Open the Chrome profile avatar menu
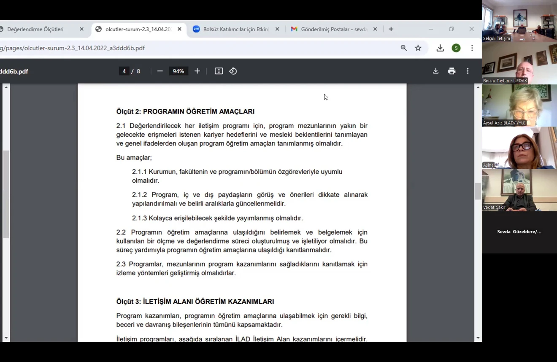Screen dimensions: 557x362 [456, 48]
